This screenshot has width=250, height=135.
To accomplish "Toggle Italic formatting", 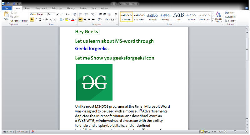I will click(36, 19).
